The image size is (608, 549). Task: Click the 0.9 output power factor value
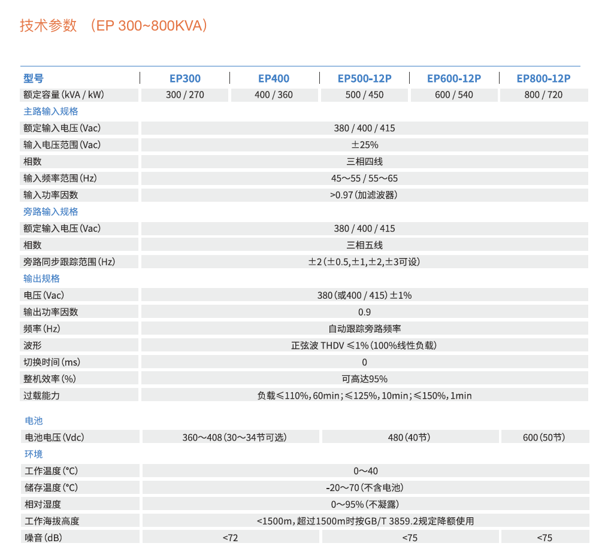[364, 313]
